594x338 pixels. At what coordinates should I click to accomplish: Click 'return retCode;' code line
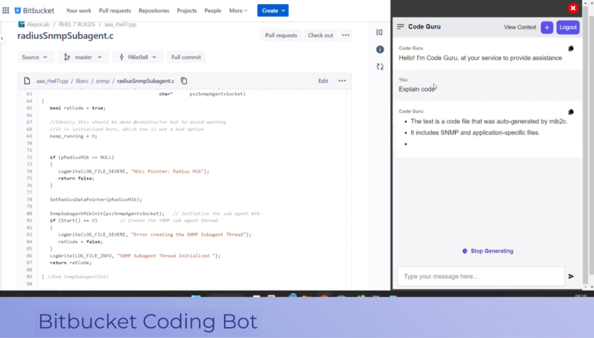pos(70,263)
